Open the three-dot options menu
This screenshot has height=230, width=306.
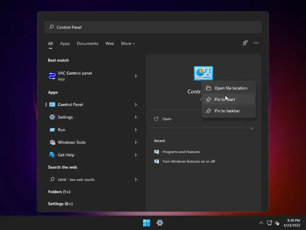click(x=256, y=43)
